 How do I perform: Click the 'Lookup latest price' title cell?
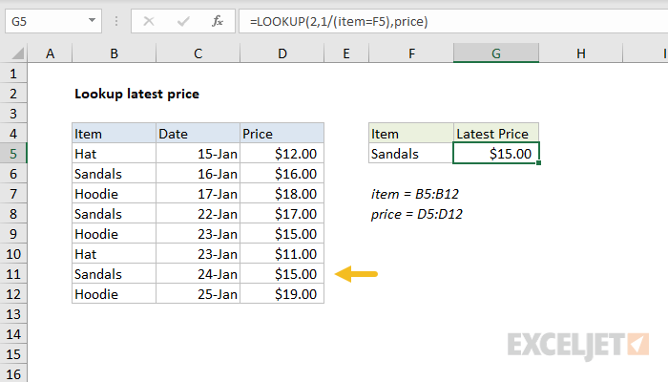pos(136,94)
